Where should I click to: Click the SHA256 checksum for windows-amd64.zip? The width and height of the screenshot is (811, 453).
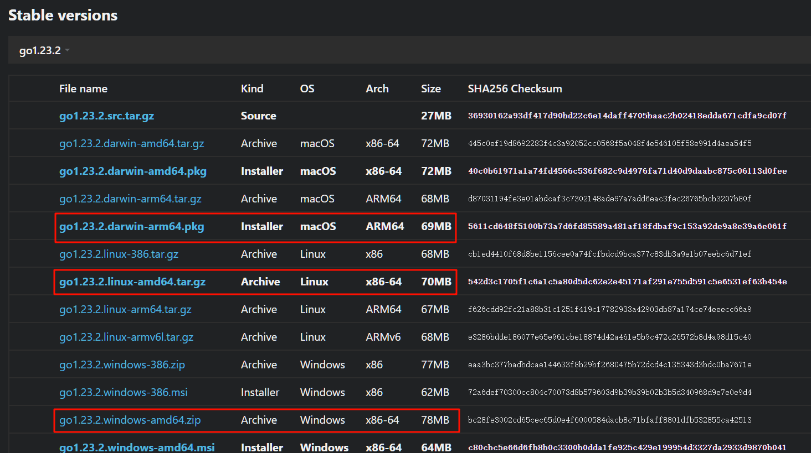(609, 420)
